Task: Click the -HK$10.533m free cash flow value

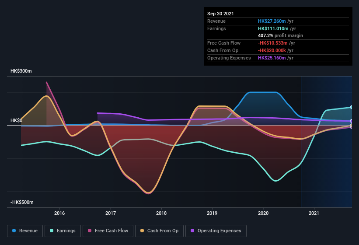Action: 273,43
